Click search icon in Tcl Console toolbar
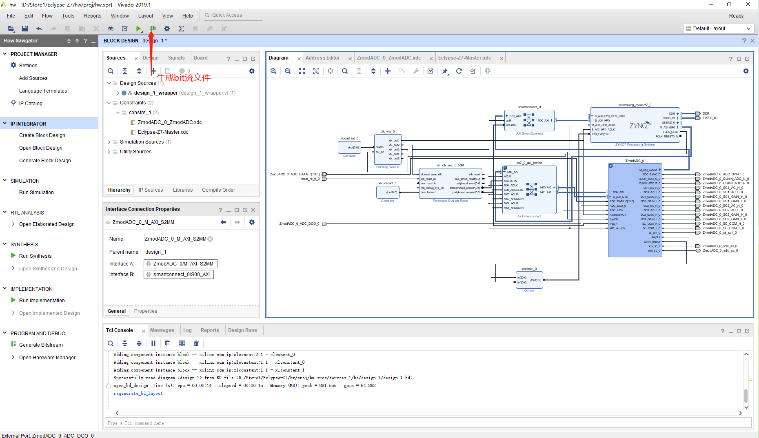759x438 pixels. coord(111,343)
